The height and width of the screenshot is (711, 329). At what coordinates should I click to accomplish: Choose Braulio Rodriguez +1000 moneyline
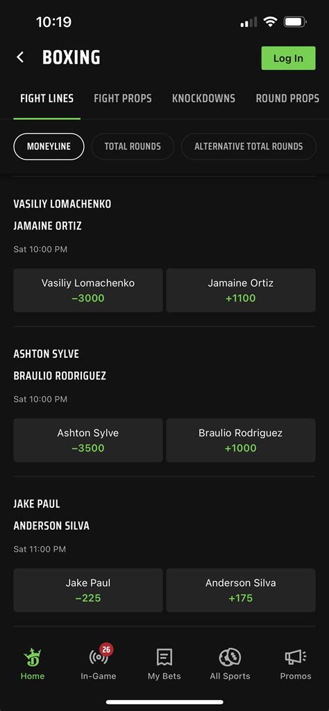(x=241, y=440)
